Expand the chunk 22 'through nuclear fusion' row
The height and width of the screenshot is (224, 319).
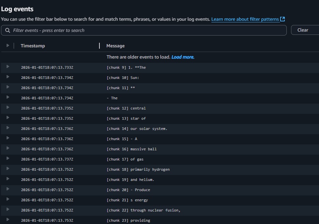(8, 210)
